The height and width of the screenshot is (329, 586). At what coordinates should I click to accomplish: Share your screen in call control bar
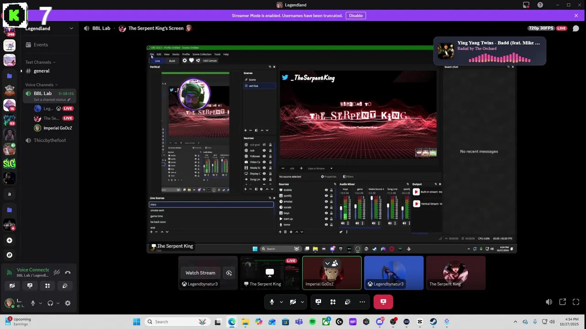(318, 302)
